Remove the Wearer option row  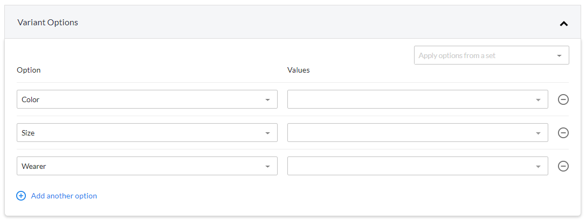(563, 166)
